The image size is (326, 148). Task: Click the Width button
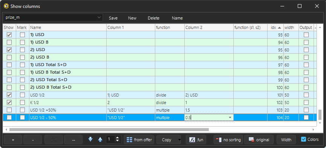tap(286, 140)
